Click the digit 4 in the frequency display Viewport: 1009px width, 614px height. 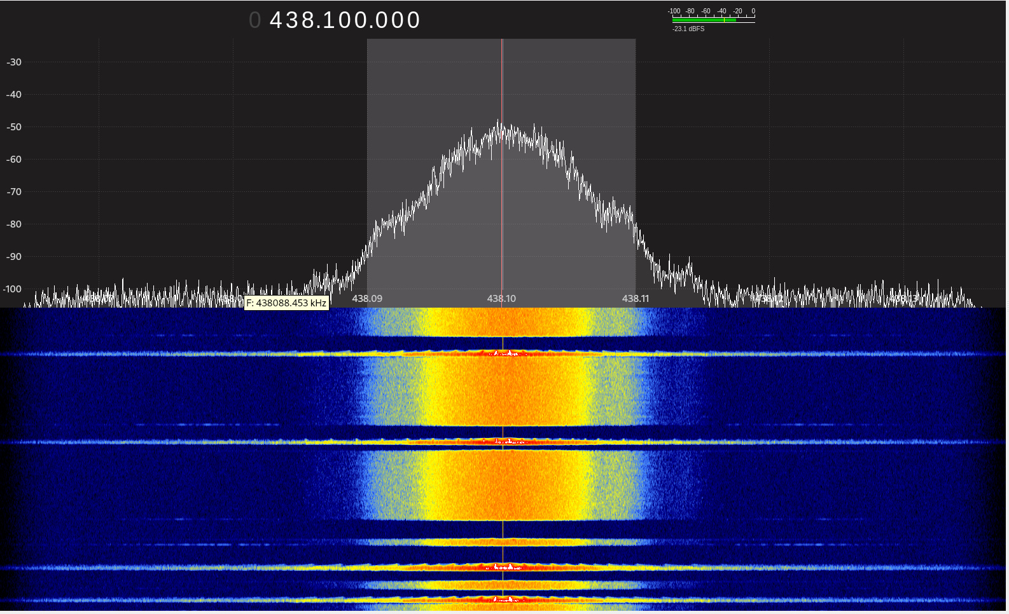click(277, 20)
